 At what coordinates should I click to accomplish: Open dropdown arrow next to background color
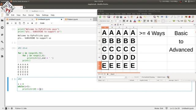point(141,21)
